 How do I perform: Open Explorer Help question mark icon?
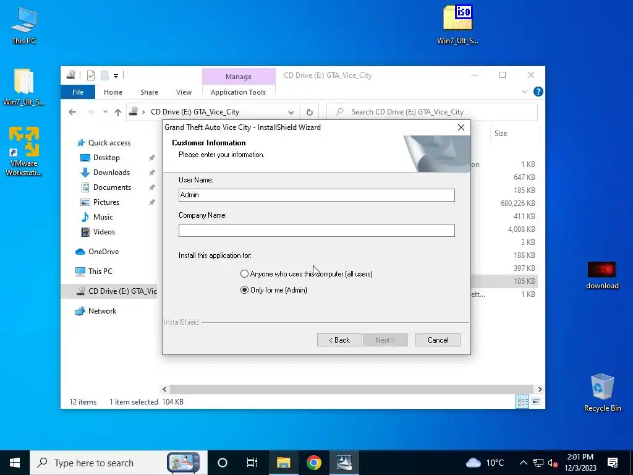point(538,92)
